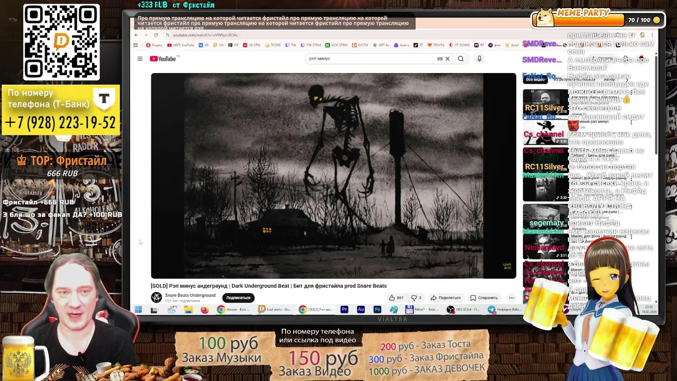677x381 pixels.
Task: Switch to the OBS 32.0.4 taskbar window
Action: (462, 310)
